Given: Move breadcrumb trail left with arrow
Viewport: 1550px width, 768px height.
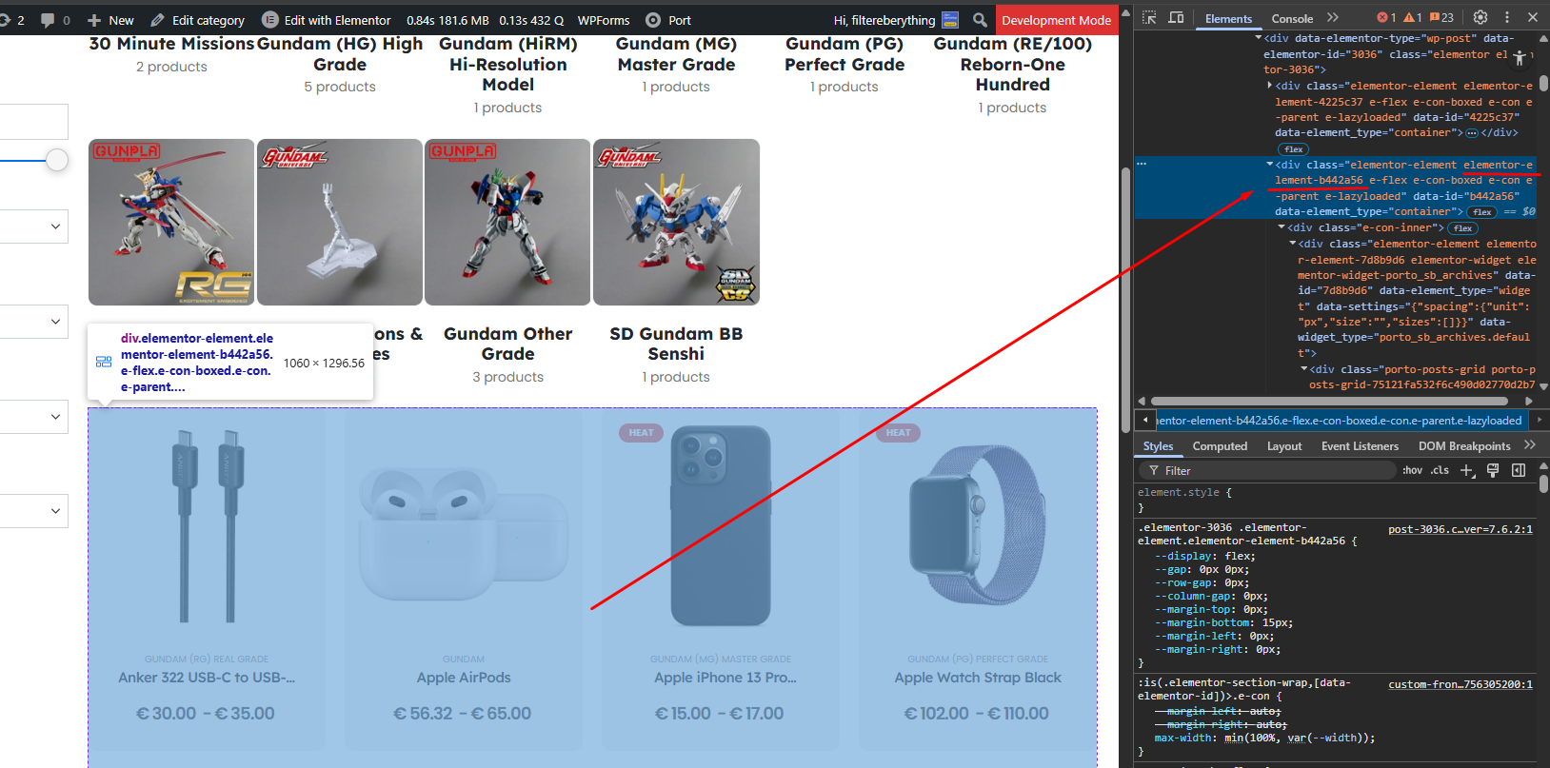Looking at the screenshot, I should pos(1144,420).
